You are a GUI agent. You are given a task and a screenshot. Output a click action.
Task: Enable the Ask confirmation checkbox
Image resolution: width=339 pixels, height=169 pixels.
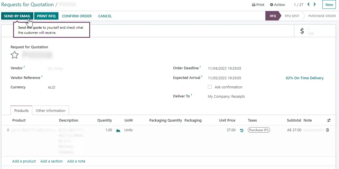[x=210, y=87]
